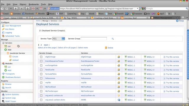Switch to the By Tag: WSDL tab

tap(75, 18)
